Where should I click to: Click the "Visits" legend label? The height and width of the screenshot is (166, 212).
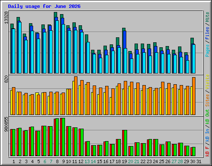[x=207, y=82]
